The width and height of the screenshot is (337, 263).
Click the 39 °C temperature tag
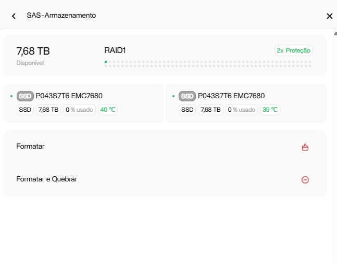click(270, 110)
